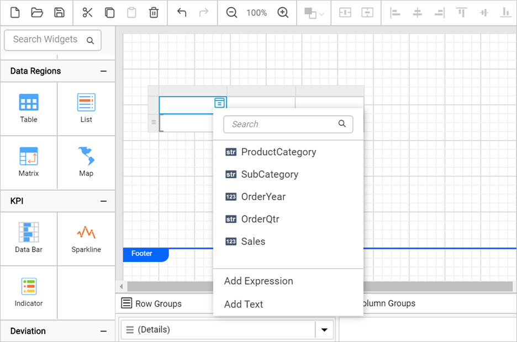Save the report using the floppy icon

coord(59,13)
